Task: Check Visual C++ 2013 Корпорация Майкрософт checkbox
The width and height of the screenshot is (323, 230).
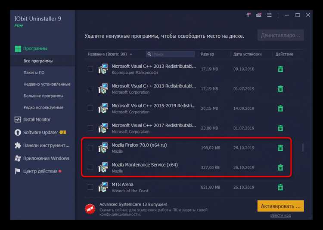Action: click(90, 69)
